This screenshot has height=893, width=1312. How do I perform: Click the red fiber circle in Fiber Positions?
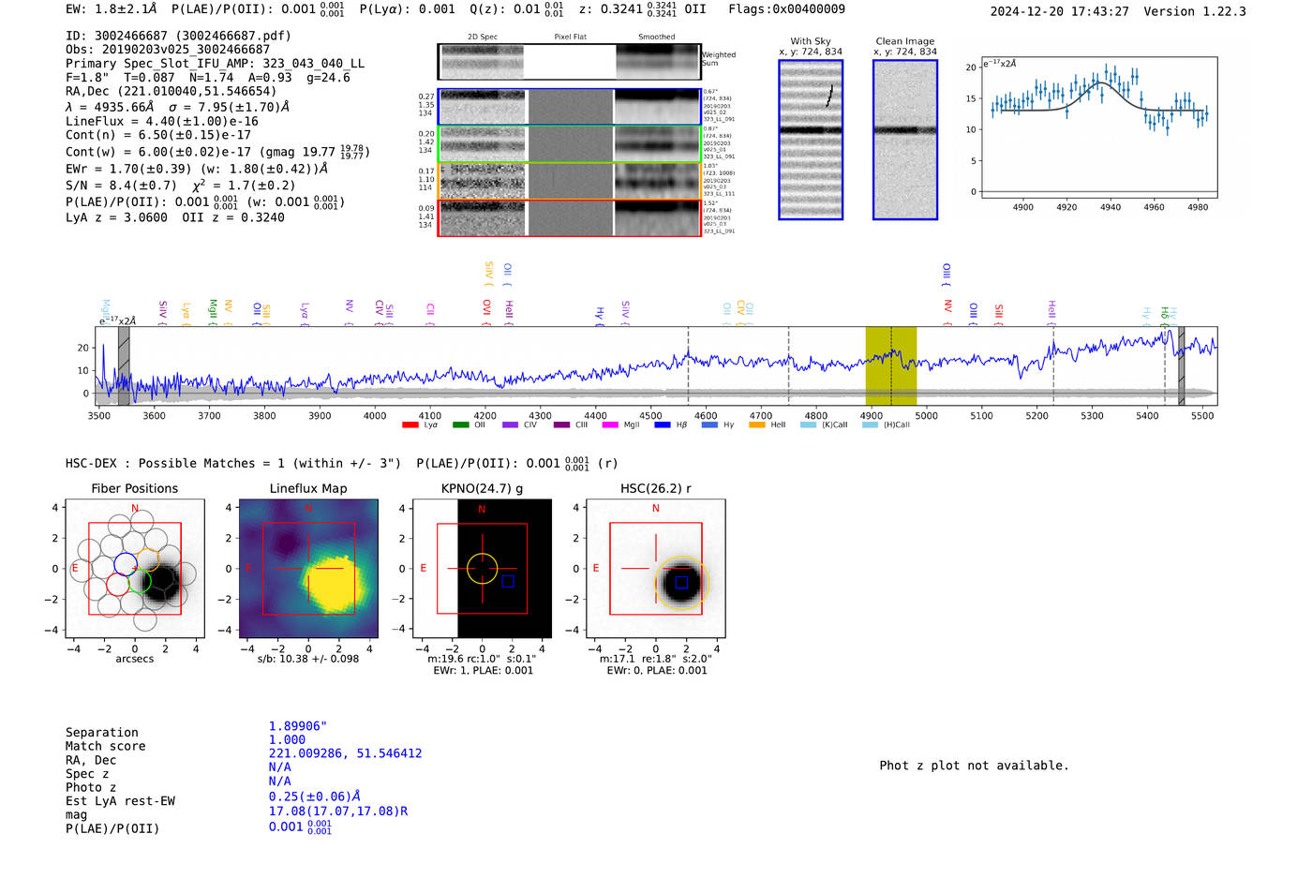coord(117,584)
